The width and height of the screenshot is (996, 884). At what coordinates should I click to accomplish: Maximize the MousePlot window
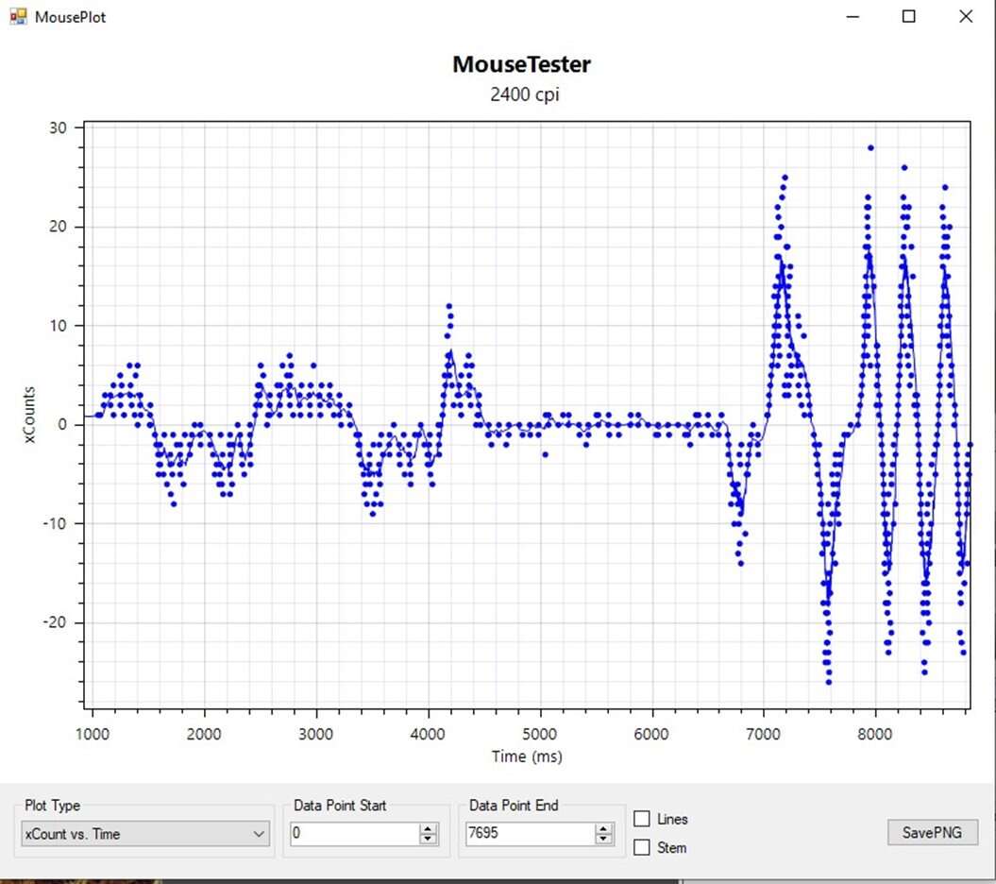(x=908, y=16)
